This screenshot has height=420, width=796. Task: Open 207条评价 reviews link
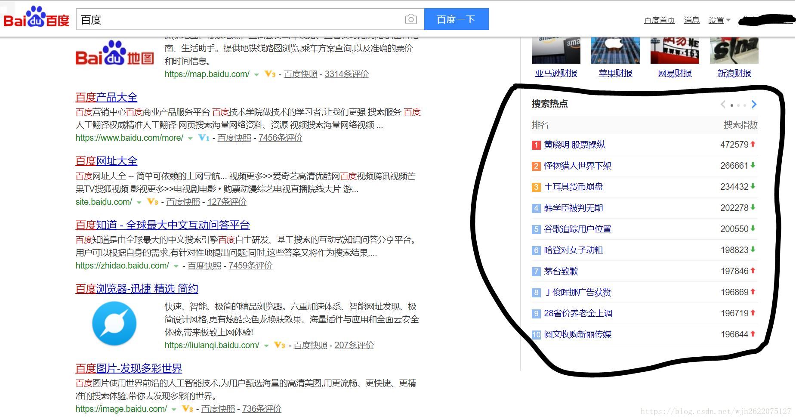(x=354, y=345)
